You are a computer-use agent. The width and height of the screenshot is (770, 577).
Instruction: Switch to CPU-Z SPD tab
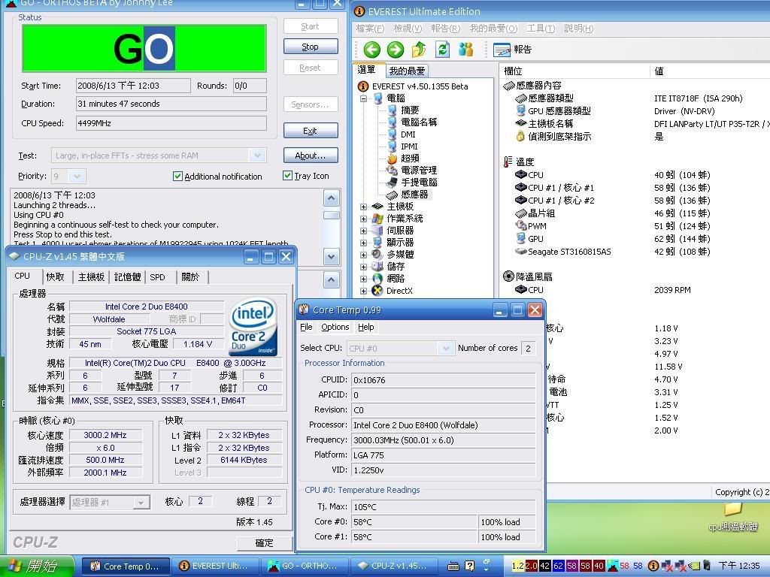pyautogui.click(x=158, y=277)
